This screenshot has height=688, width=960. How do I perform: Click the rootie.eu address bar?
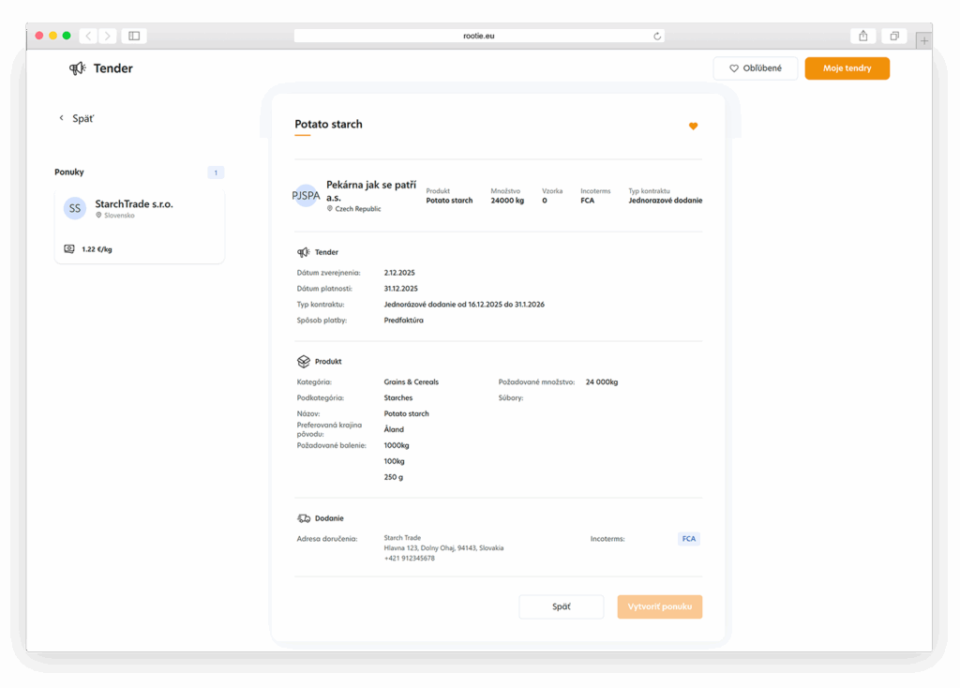click(478, 36)
